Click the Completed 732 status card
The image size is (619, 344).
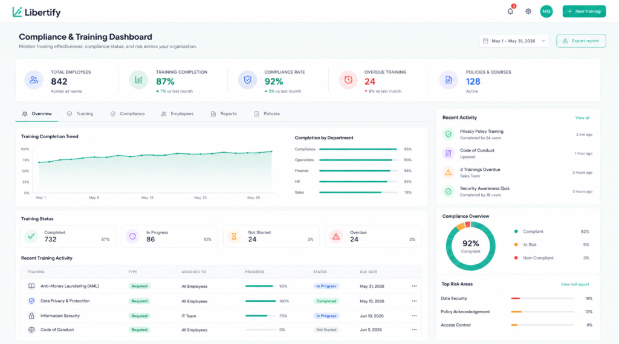tap(68, 237)
